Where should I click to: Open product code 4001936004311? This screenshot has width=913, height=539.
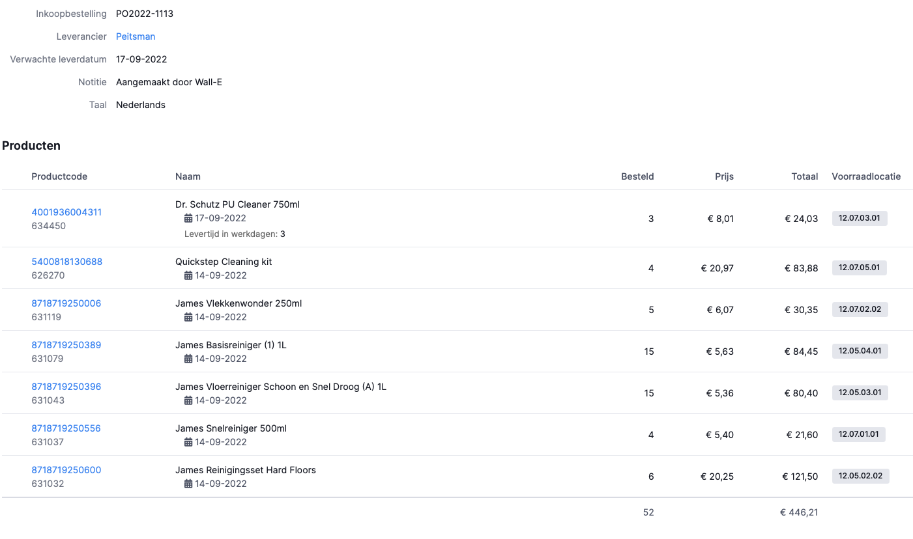click(66, 212)
